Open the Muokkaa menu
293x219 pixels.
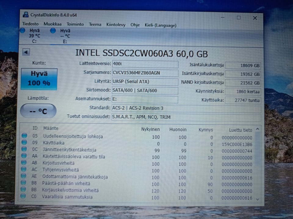coord(52,24)
